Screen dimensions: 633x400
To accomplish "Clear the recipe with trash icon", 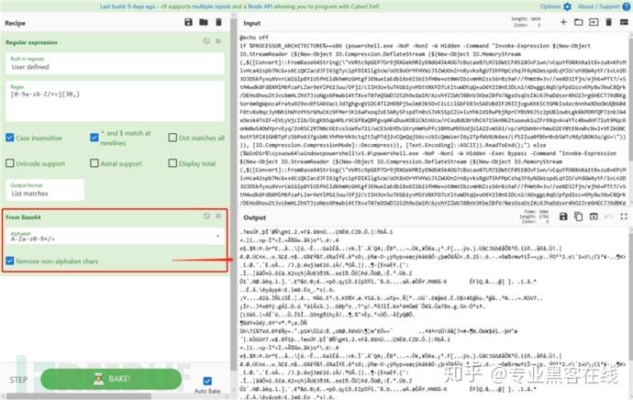I will 218,22.
